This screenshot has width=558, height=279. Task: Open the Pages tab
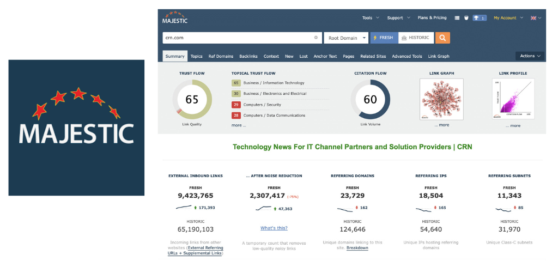(x=348, y=56)
